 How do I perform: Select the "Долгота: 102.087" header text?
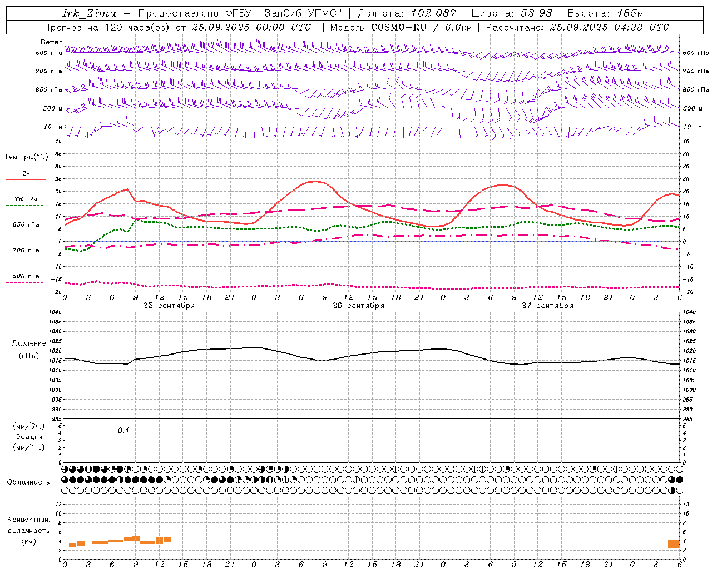[407, 13]
